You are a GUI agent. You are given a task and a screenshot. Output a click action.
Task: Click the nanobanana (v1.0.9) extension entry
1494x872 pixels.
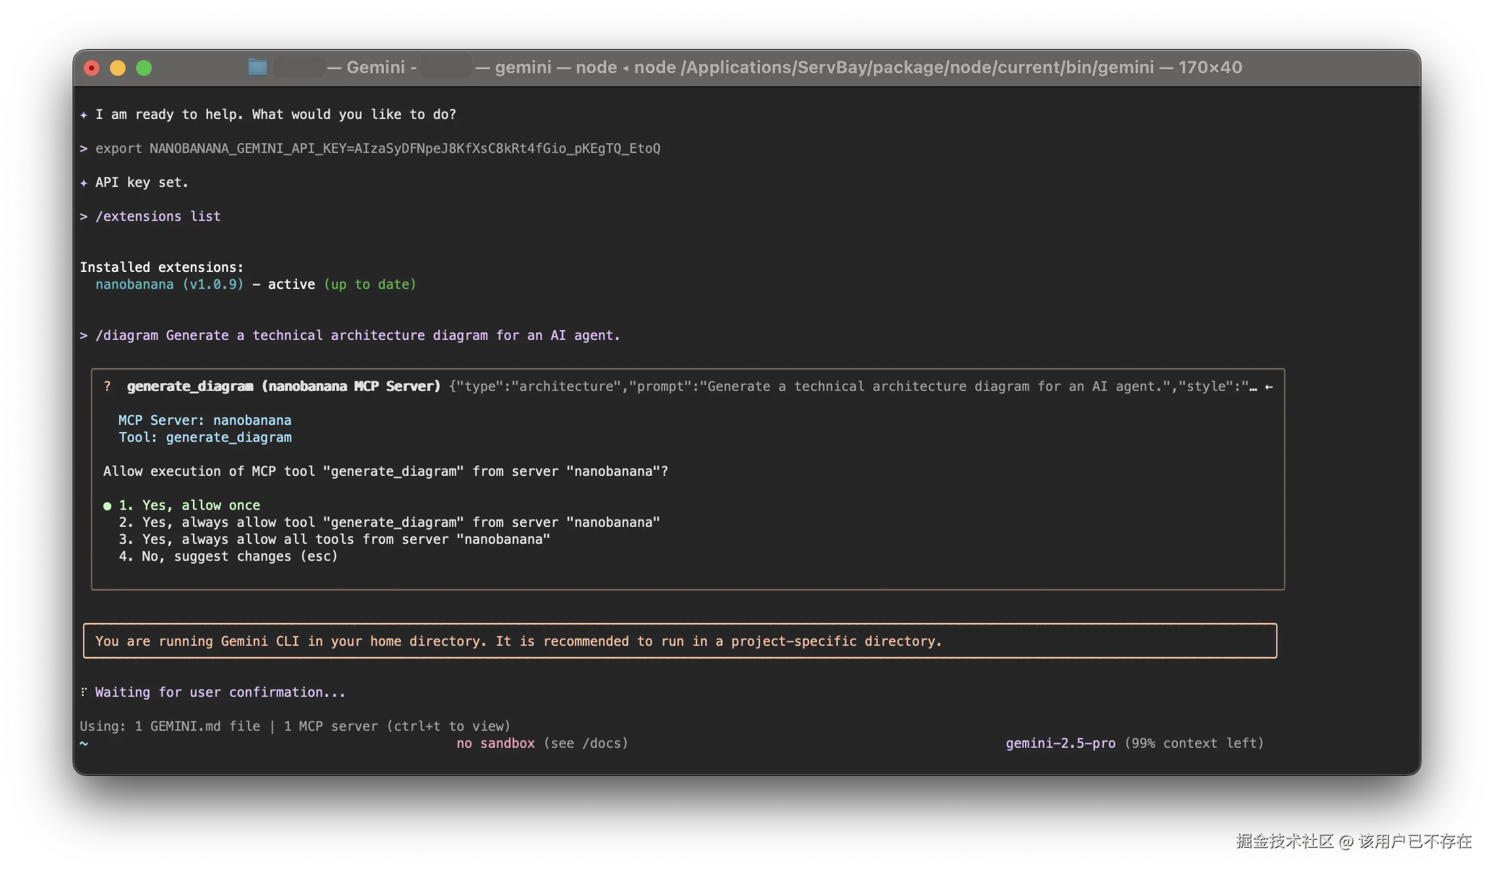click(169, 284)
